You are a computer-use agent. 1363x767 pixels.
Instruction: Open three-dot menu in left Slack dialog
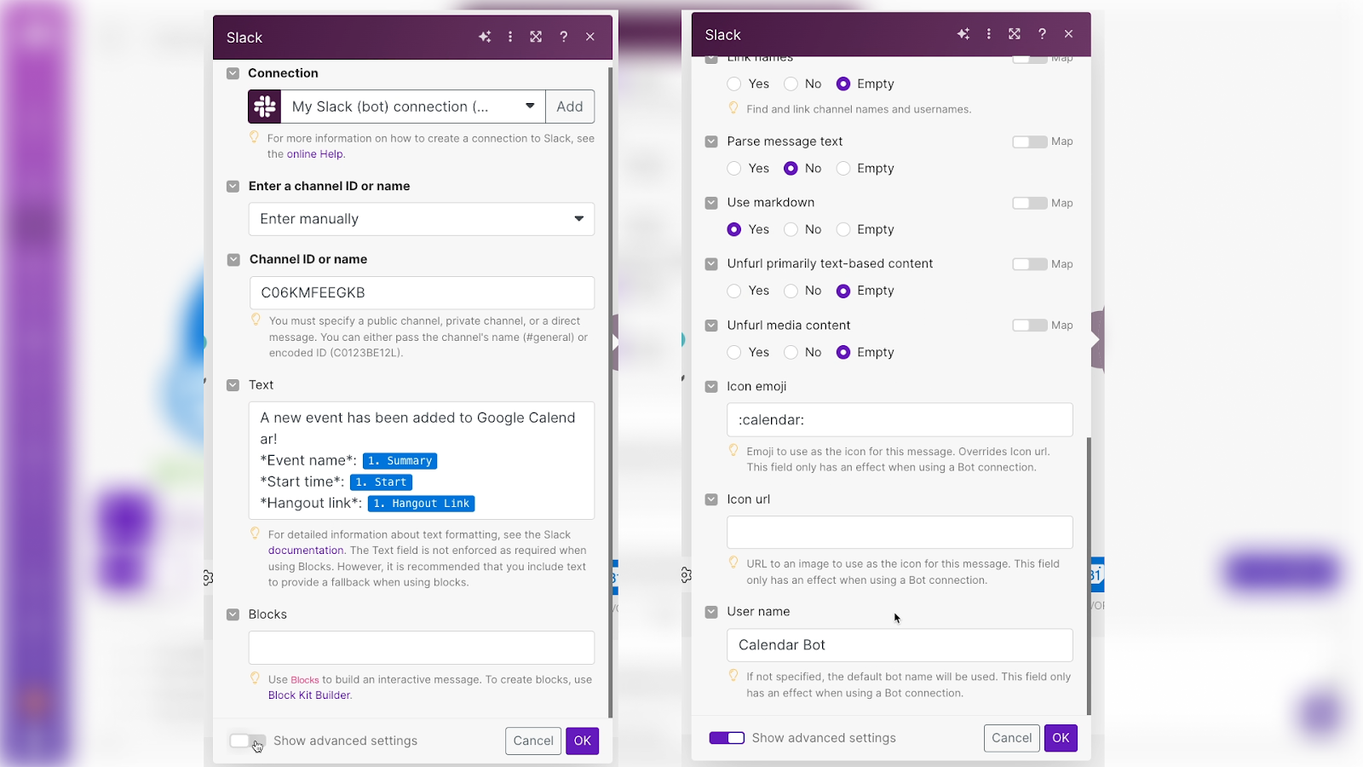[x=510, y=37]
